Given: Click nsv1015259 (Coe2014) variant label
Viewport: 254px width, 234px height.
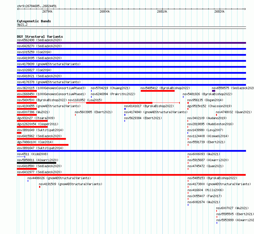Looking at the screenshot, I should [34, 52].
